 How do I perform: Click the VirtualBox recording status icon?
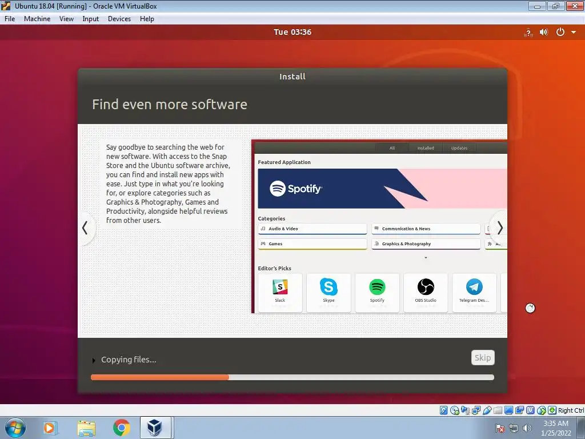[x=519, y=410]
